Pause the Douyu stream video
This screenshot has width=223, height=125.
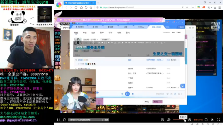coord(58,120)
